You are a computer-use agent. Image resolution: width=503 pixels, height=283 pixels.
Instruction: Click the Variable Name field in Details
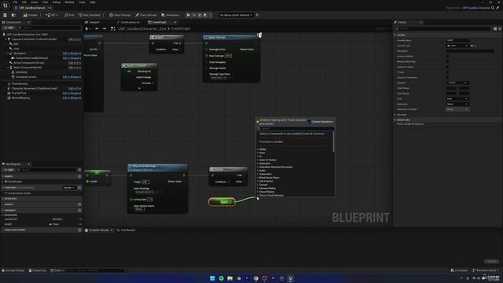[x=457, y=40]
